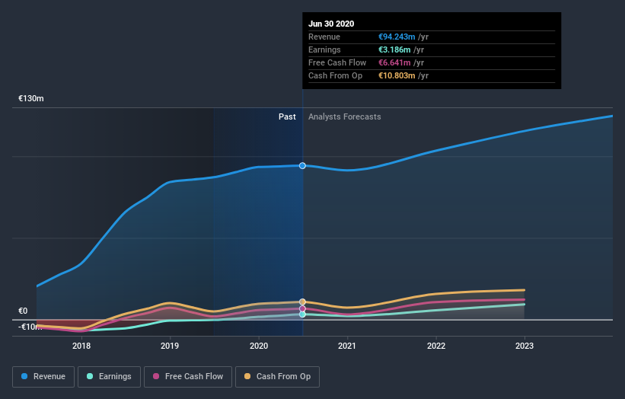Click the Cash From Op orange data point marker

[x=302, y=302]
